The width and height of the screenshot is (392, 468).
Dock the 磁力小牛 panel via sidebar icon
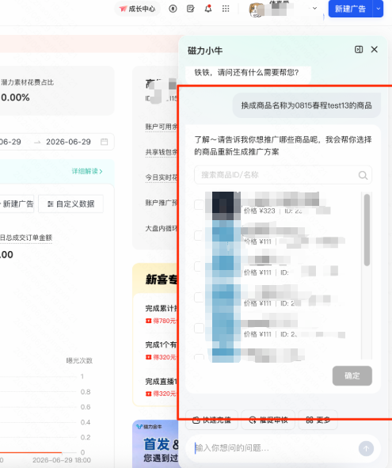click(359, 50)
